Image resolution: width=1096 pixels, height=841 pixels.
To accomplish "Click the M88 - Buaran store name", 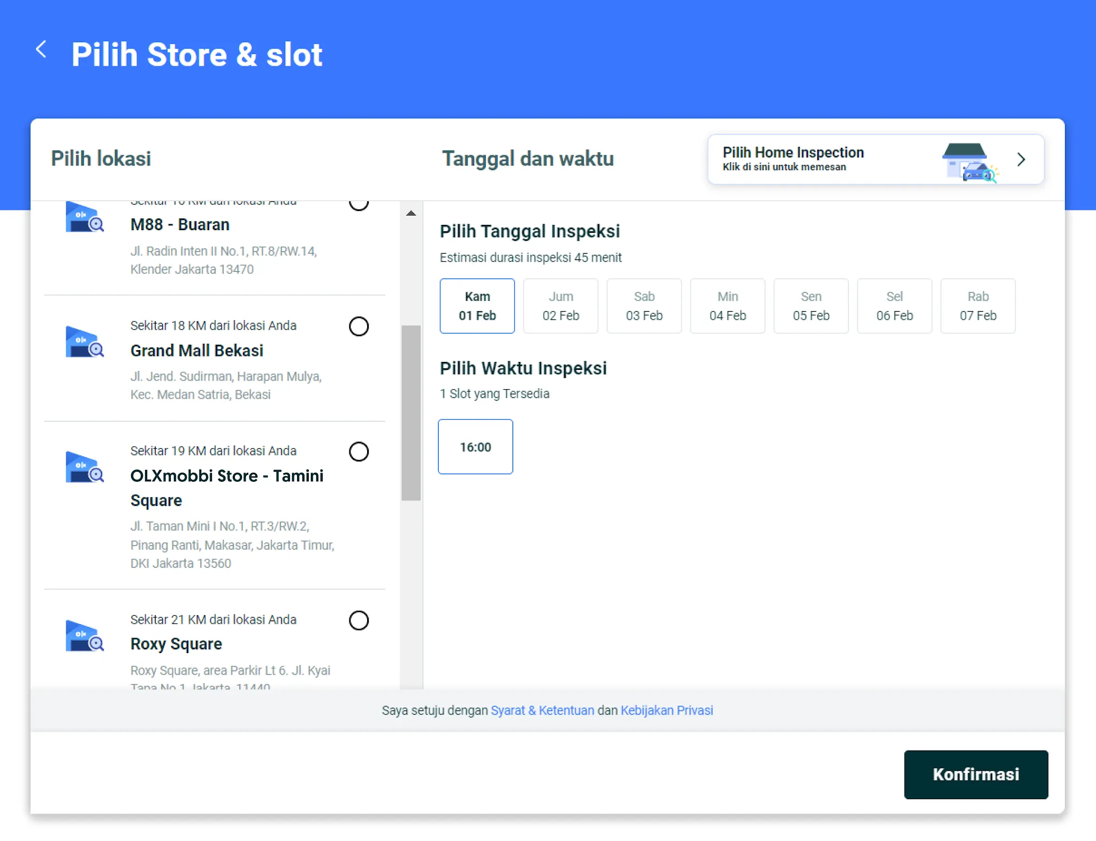I will point(180,224).
